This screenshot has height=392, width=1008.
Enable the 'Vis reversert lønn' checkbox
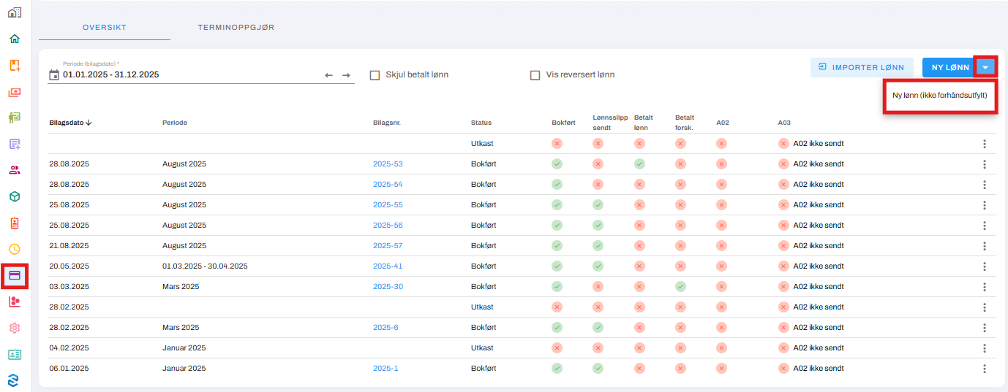535,74
